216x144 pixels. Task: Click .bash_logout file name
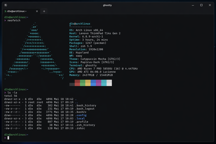85,109
